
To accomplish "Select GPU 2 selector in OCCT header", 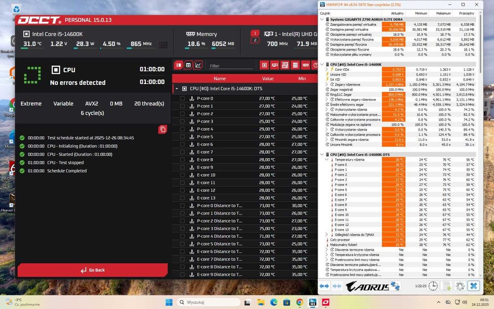I will coord(255,40).
